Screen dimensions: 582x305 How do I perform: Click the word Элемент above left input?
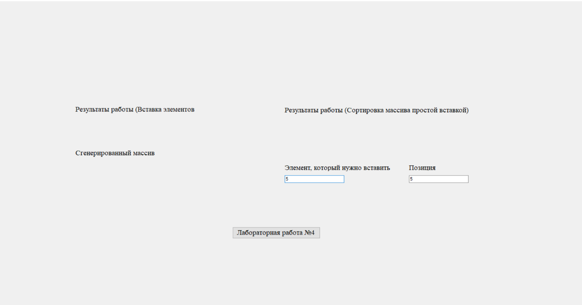[x=298, y=168]
